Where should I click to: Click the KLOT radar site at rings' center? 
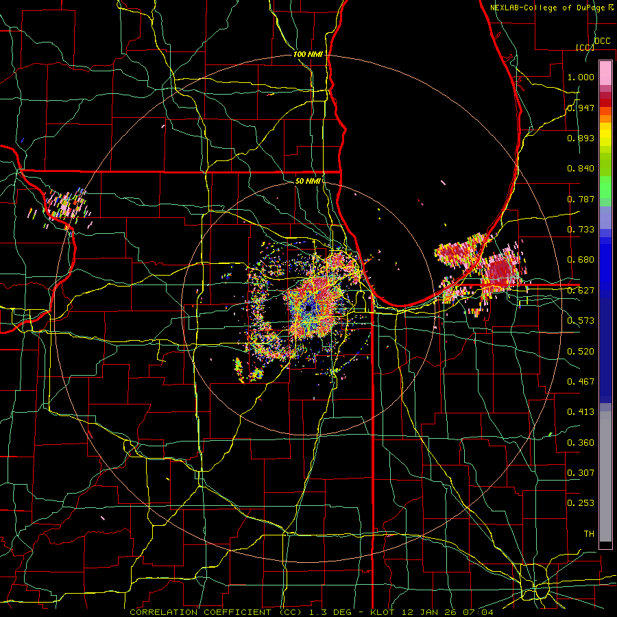coord(308,308)
